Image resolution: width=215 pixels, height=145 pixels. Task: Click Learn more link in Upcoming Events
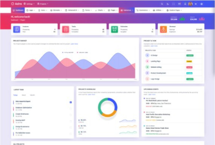pos(152,94)
